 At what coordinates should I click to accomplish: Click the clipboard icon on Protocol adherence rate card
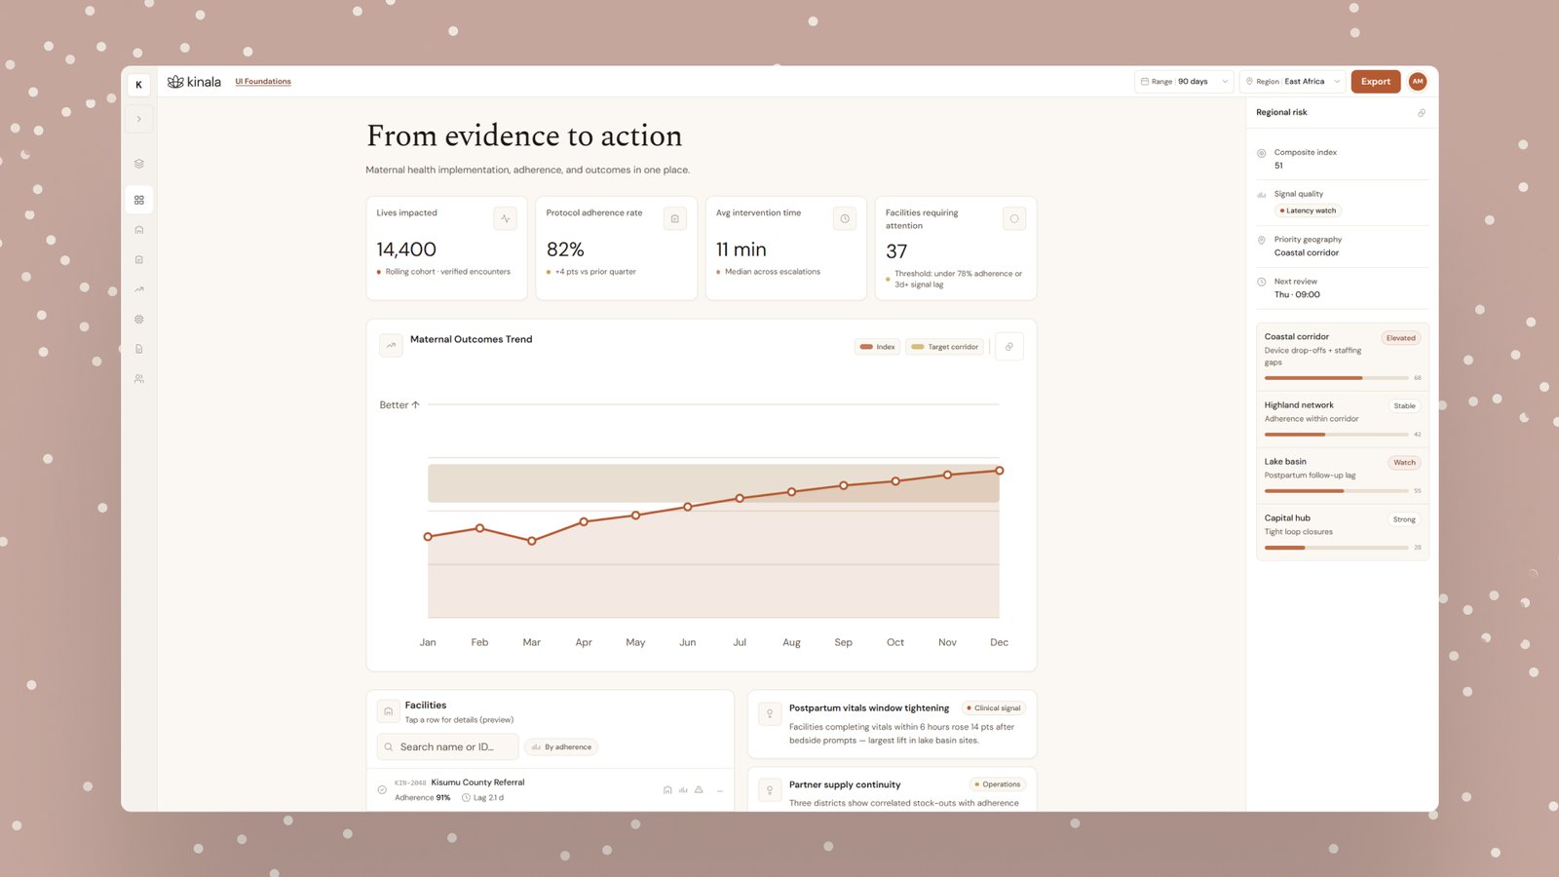(674, 218)
